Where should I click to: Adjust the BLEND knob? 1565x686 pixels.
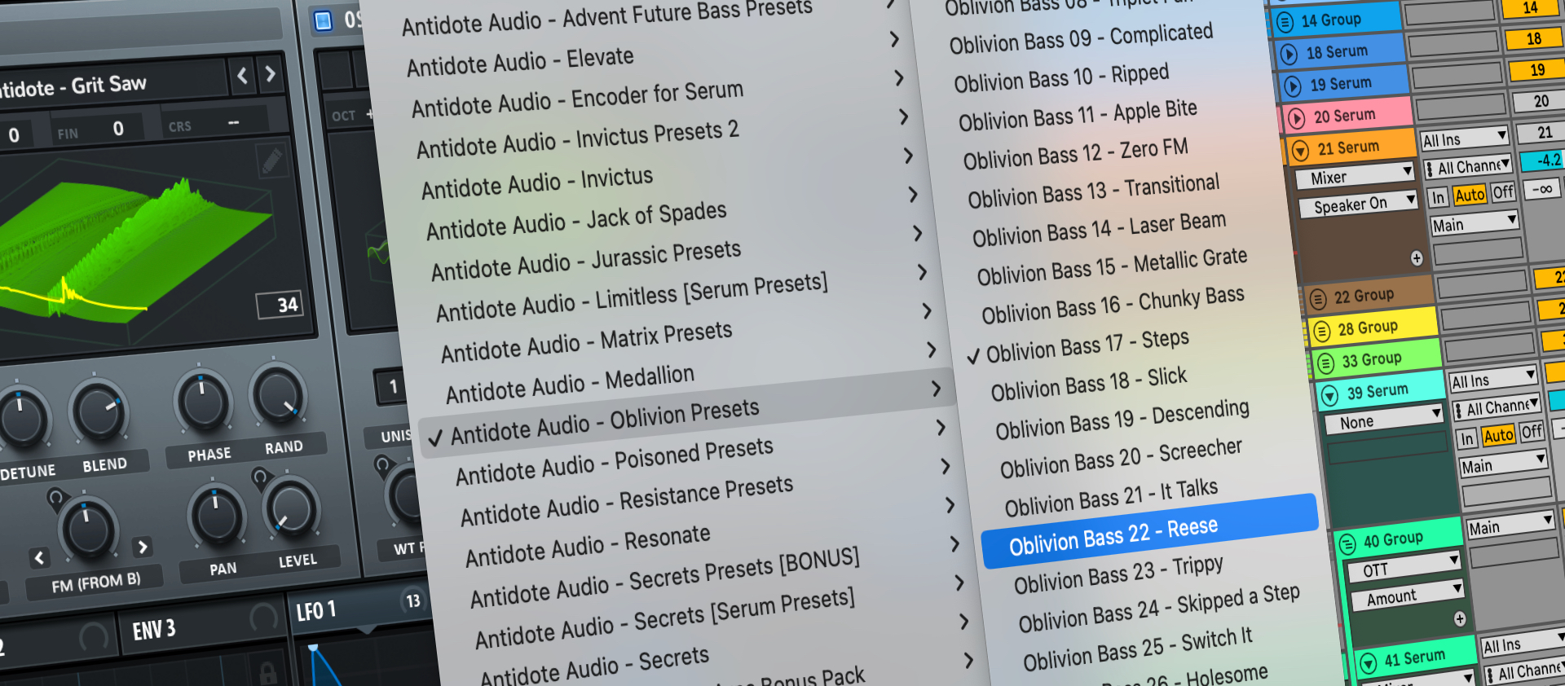click(x=99, y=411)
